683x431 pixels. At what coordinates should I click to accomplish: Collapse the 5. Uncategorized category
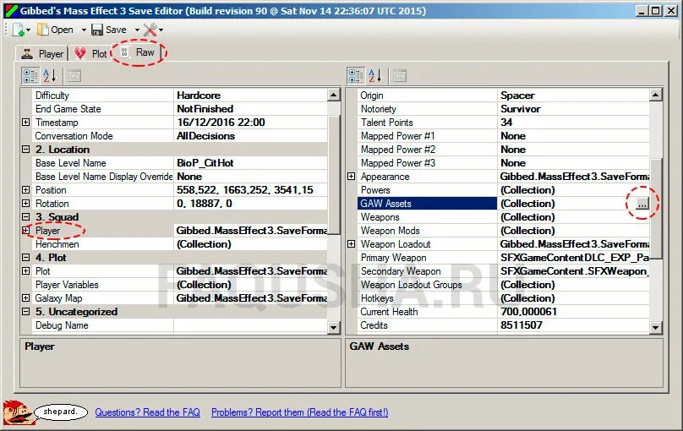[25, 311]
